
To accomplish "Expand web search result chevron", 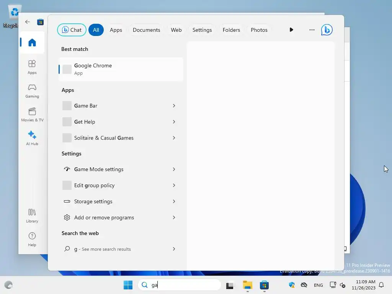I will (x=174, y=249).
